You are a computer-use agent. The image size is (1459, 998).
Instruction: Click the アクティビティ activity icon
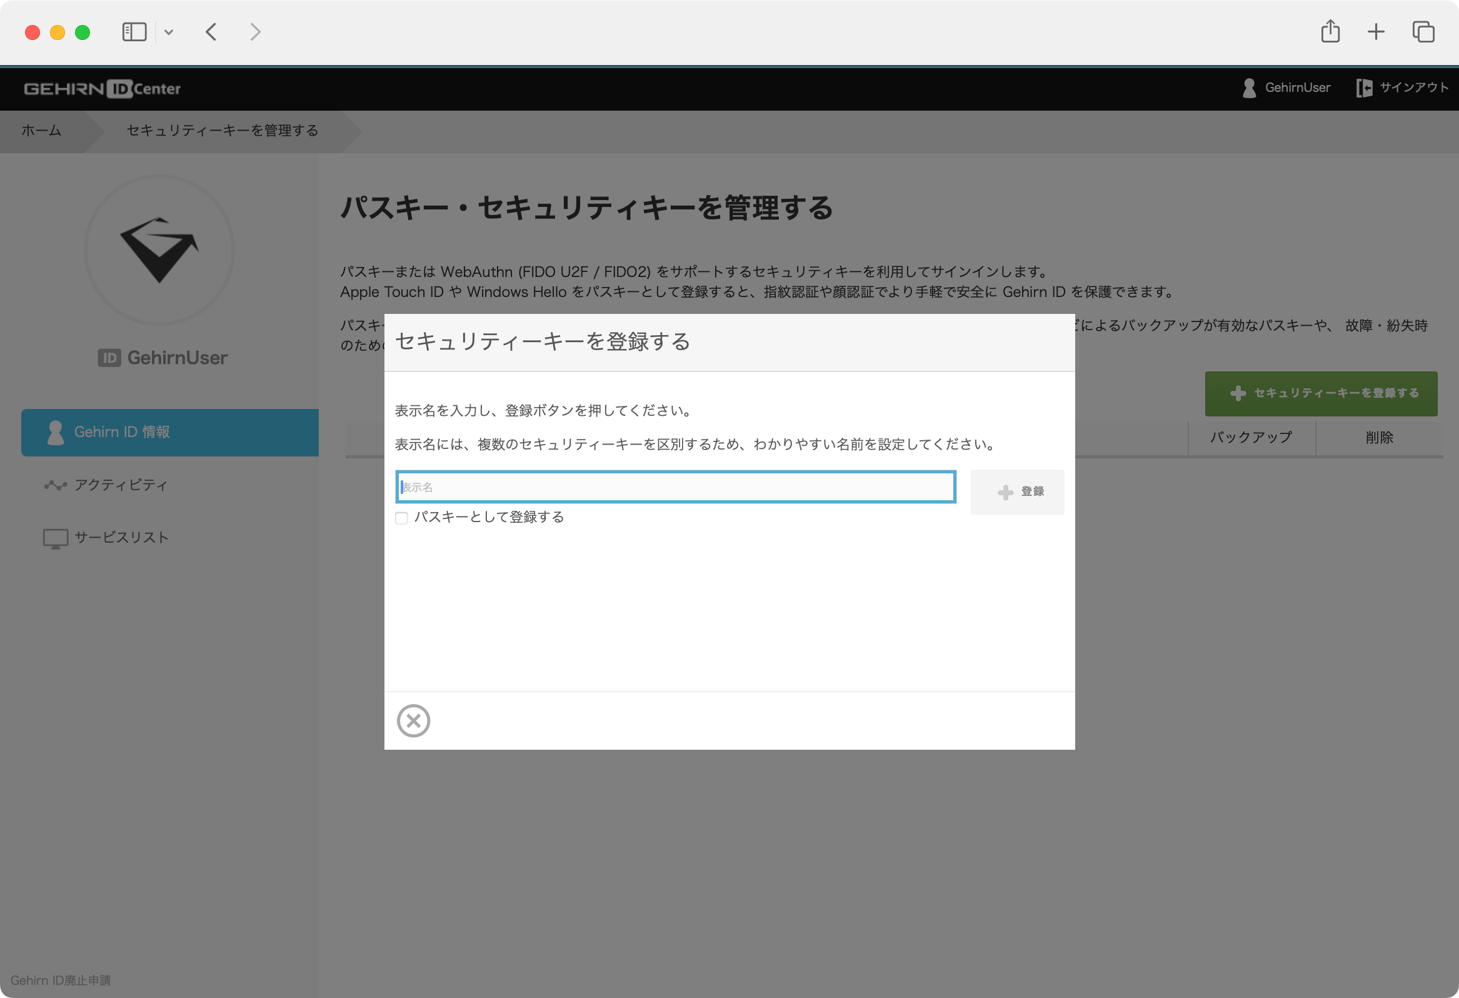coord(54,485)
